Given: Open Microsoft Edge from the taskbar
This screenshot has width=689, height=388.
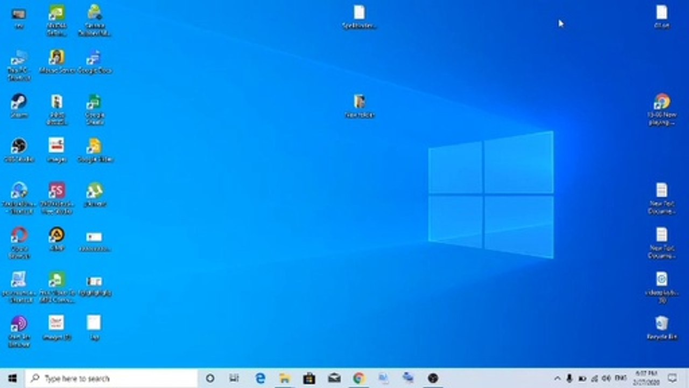Looking at the screenshot, I should click(x=261, y=378).
